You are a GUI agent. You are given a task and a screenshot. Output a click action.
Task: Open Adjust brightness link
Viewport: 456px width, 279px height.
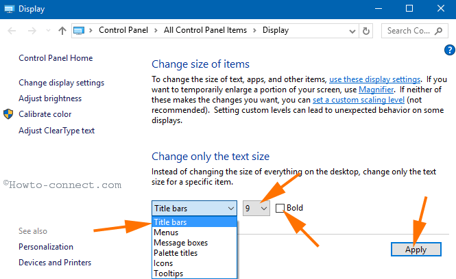click(50, 98)
